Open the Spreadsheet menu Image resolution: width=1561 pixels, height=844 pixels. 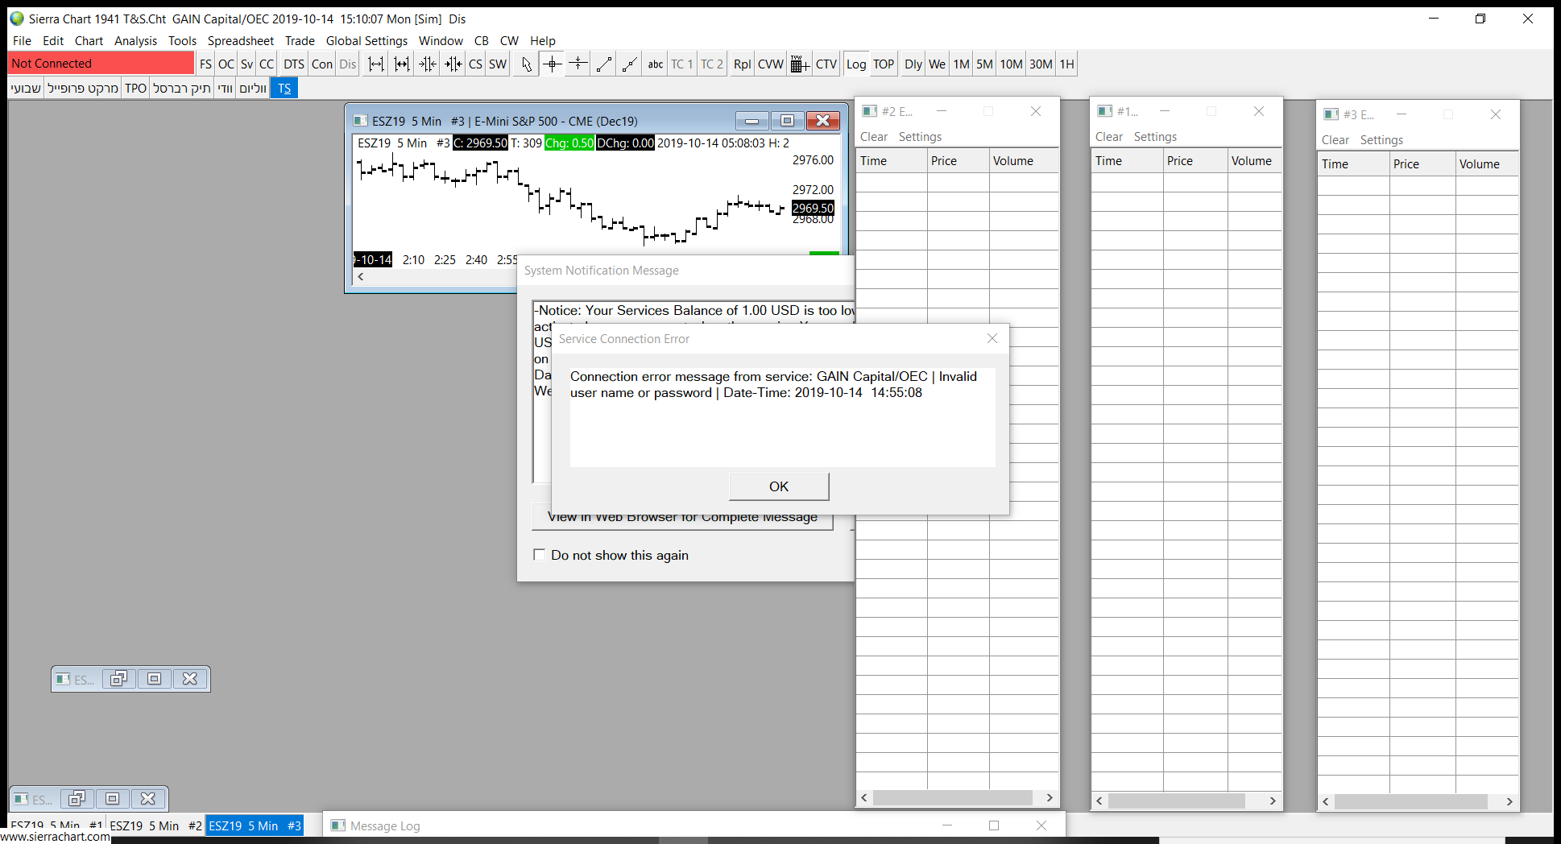tap(241, 41)
